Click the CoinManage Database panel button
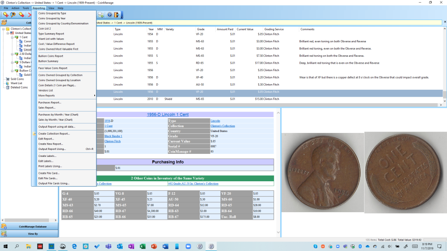The height and width of the screenshot is (251, 447). (29, 227)
